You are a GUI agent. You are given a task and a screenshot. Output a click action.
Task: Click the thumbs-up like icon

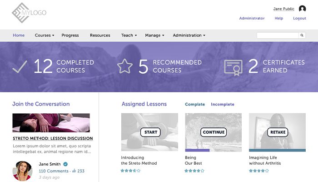click(x=74, y=171)
